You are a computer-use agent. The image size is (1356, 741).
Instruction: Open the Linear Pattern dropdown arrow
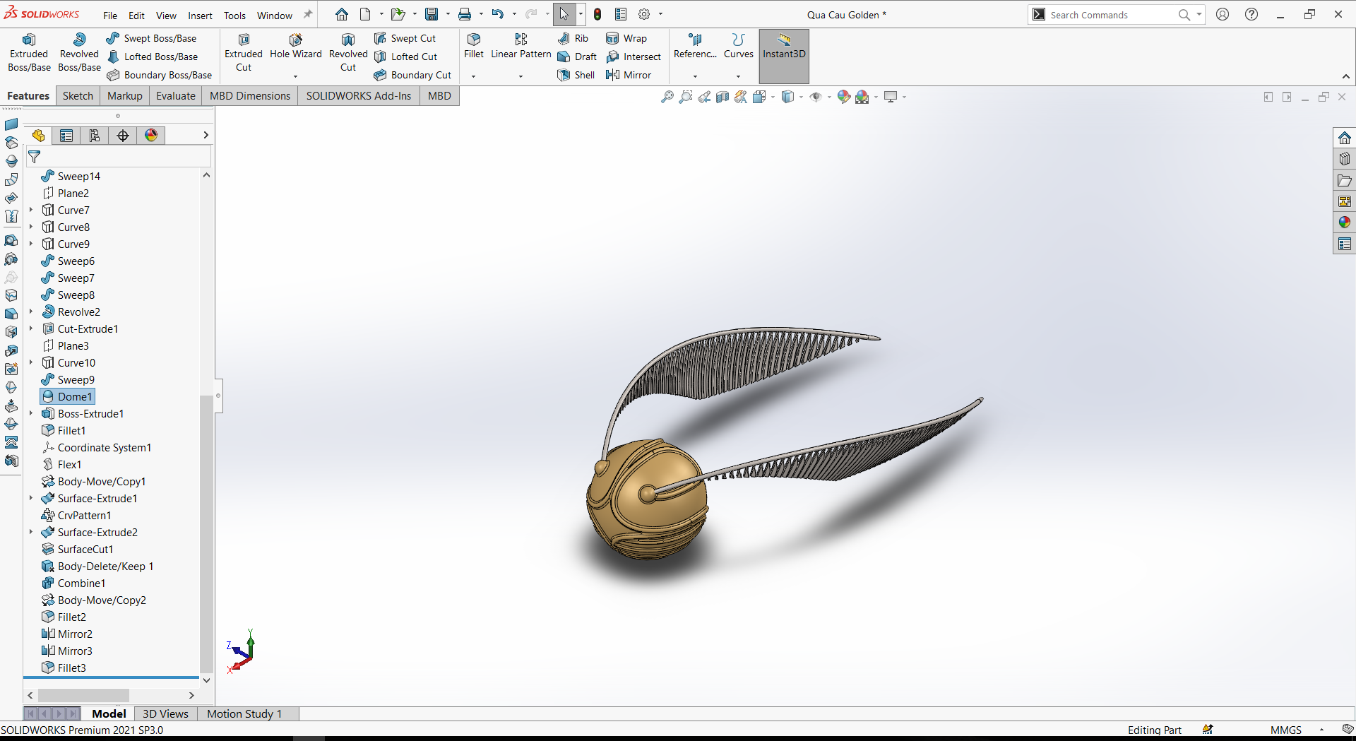click(x=521, y=76)
